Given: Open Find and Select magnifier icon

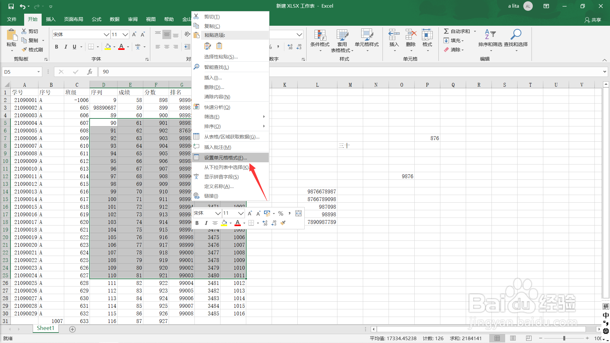Looking at the screenshot, I should 516,34.
